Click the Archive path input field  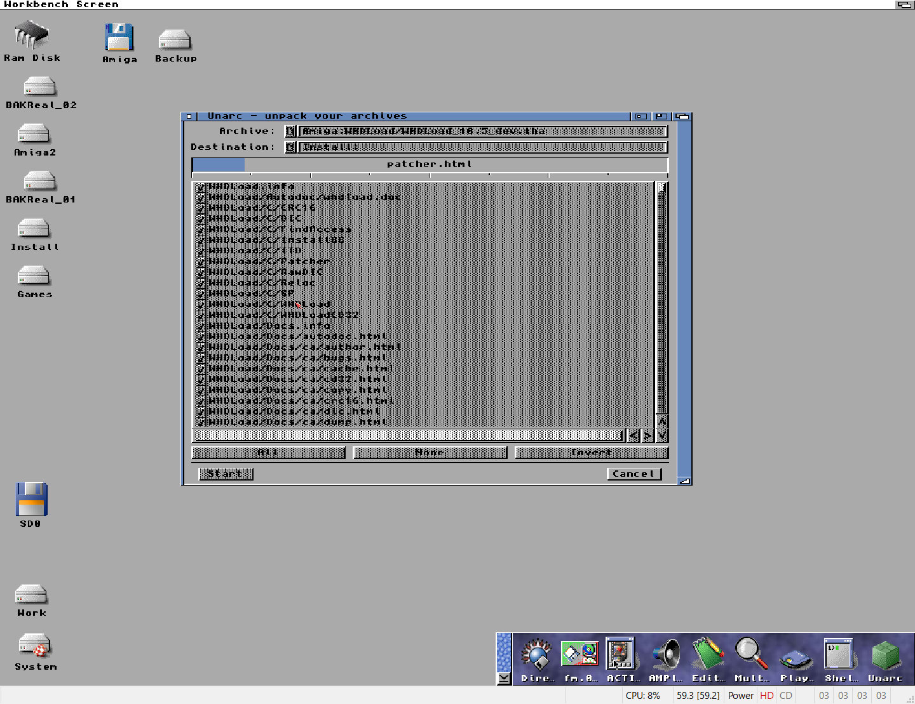click(482, 131)
